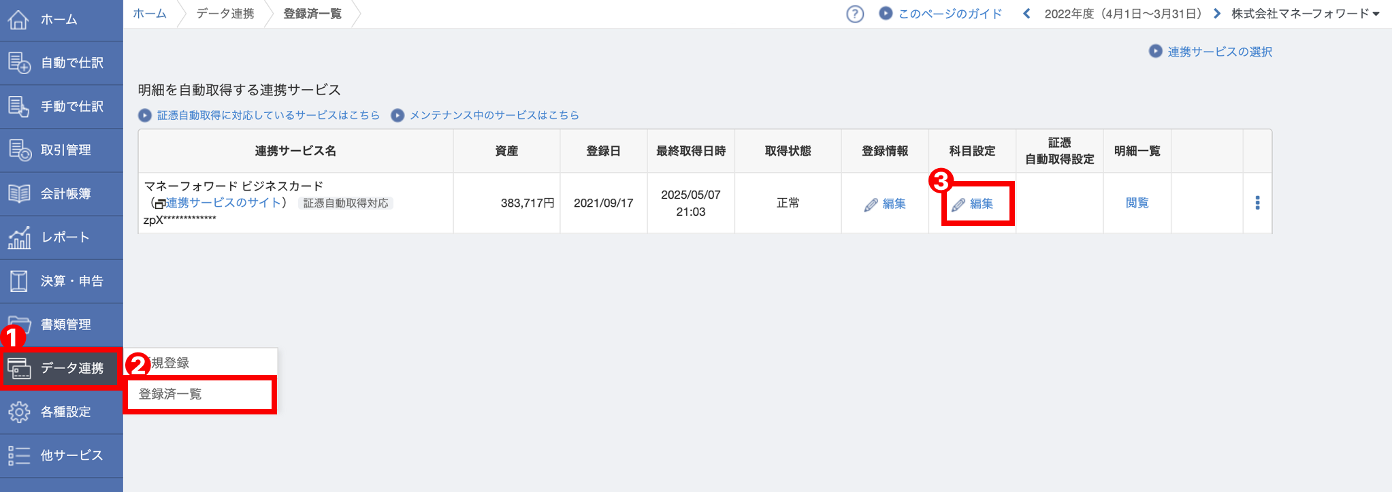Click the ホーム breadcrumb link
Viewport: 1392px width, 492px height.
pos(150,14)
